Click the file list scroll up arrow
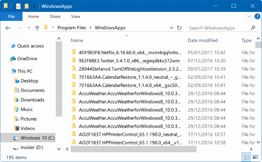The height and width of the screenshot is (162, 262). 258,38
